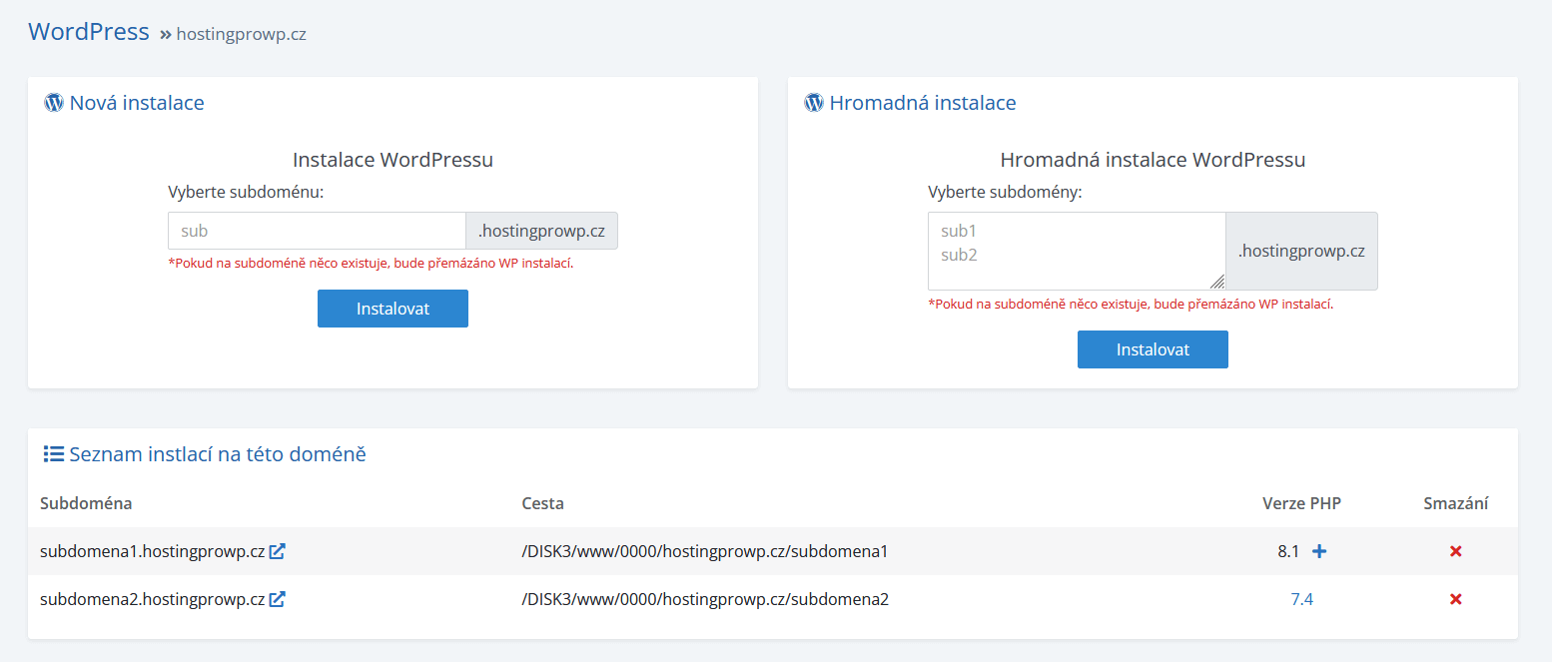Click PHP version 7.4 link

(x=1301, y=599)
